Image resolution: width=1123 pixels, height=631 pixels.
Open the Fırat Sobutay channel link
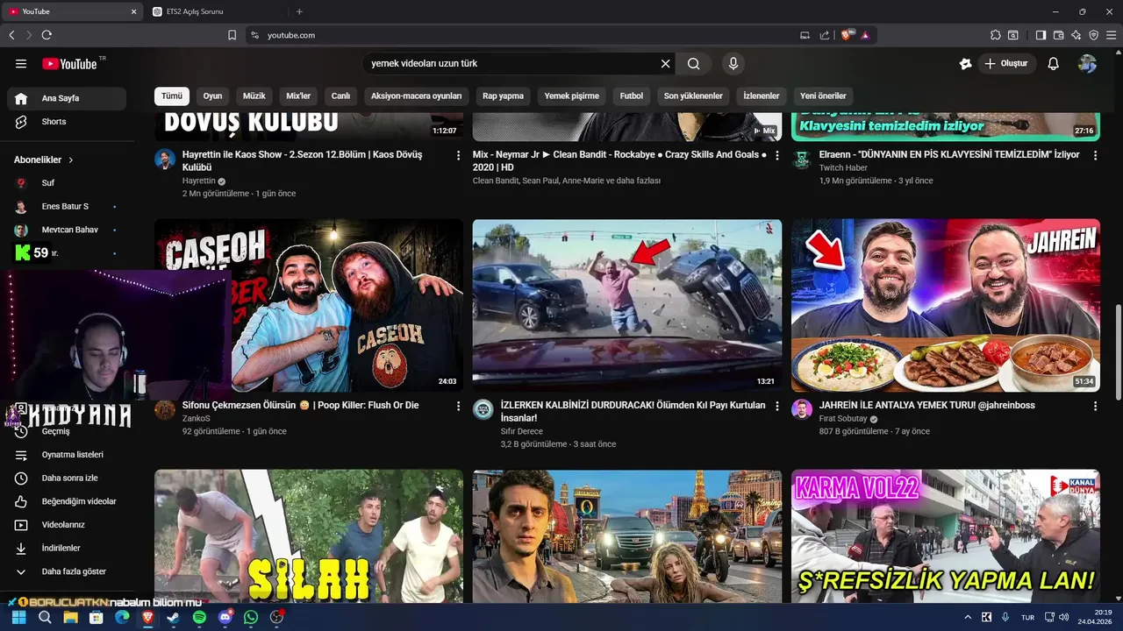click(843, 419)
